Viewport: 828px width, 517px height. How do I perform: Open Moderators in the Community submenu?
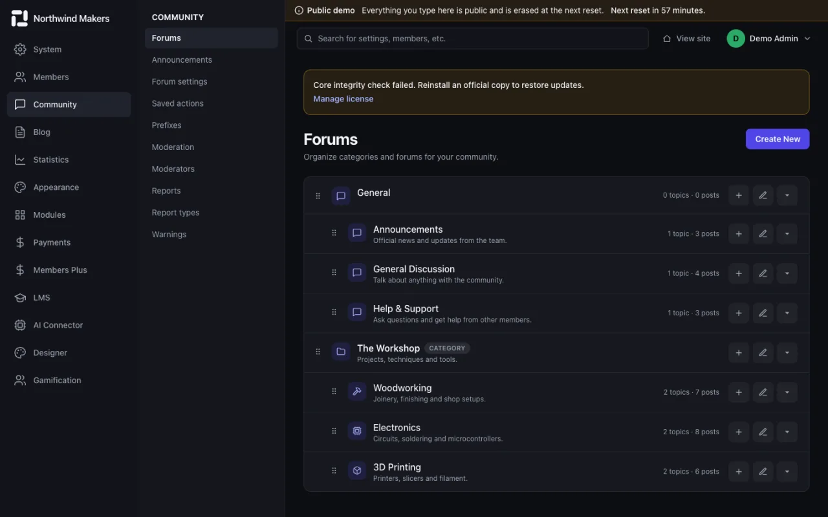coord(212,169)
